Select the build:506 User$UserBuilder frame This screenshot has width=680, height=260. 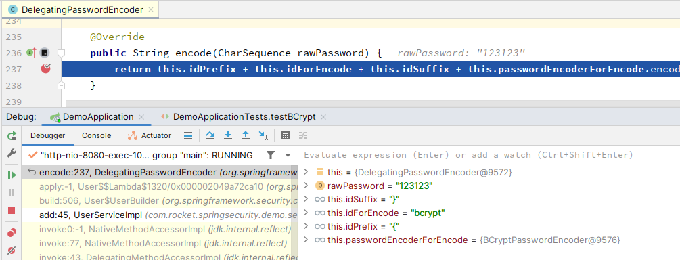[160, 201]
